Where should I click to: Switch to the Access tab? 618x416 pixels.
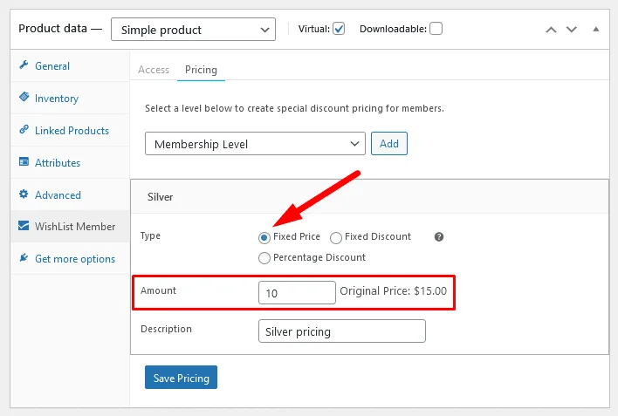click(x=154, y=70)
